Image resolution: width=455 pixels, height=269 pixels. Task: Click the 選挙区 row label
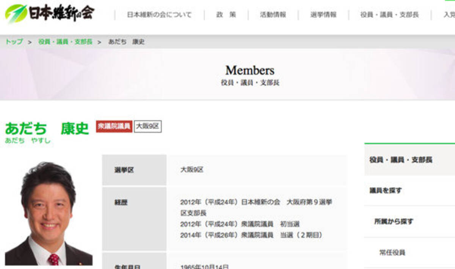tap(124, 170)
